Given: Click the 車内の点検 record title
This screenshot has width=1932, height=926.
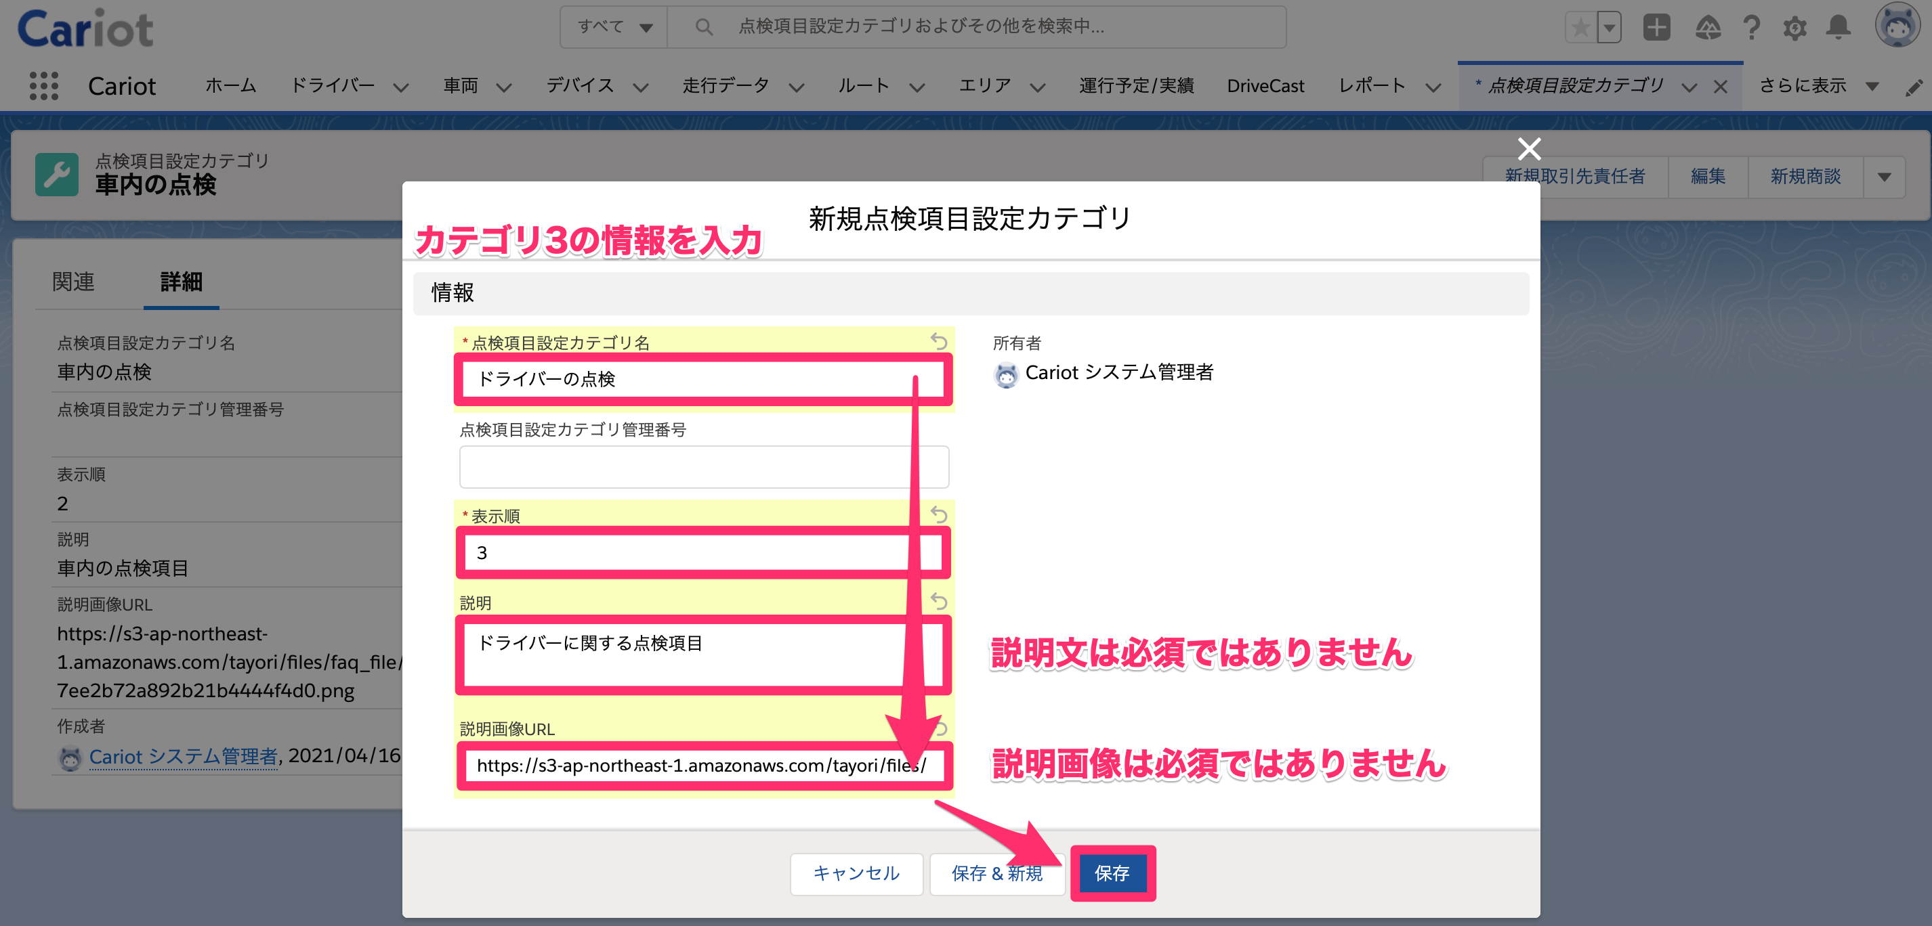Looking at the screenshot, I should click(x=155, y=184).
